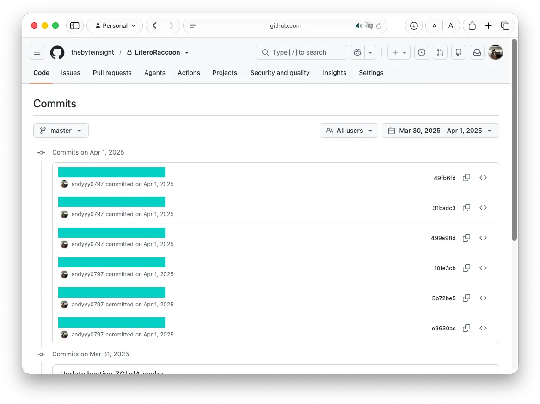Open thebyteinsight owner link
The width and height of the screenshot is (540, 404).
(x=92, y=52)
